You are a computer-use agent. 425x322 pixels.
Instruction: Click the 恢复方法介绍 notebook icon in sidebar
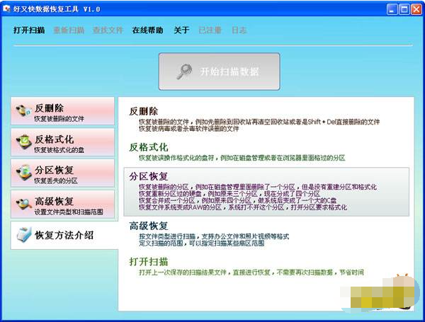tap(23, 234)
